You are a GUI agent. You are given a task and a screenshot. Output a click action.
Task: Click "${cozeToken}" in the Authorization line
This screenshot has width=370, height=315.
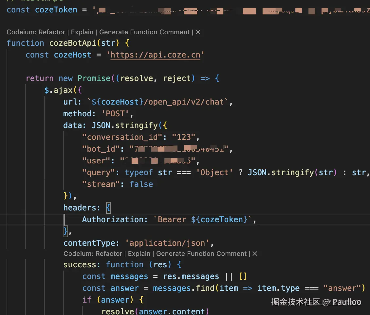219,219
